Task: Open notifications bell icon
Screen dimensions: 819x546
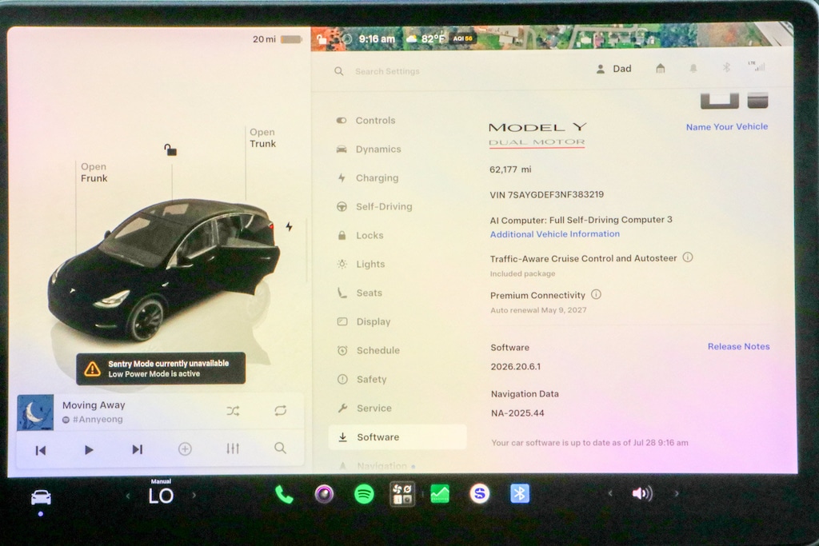Action: click(x=693, y=69)
